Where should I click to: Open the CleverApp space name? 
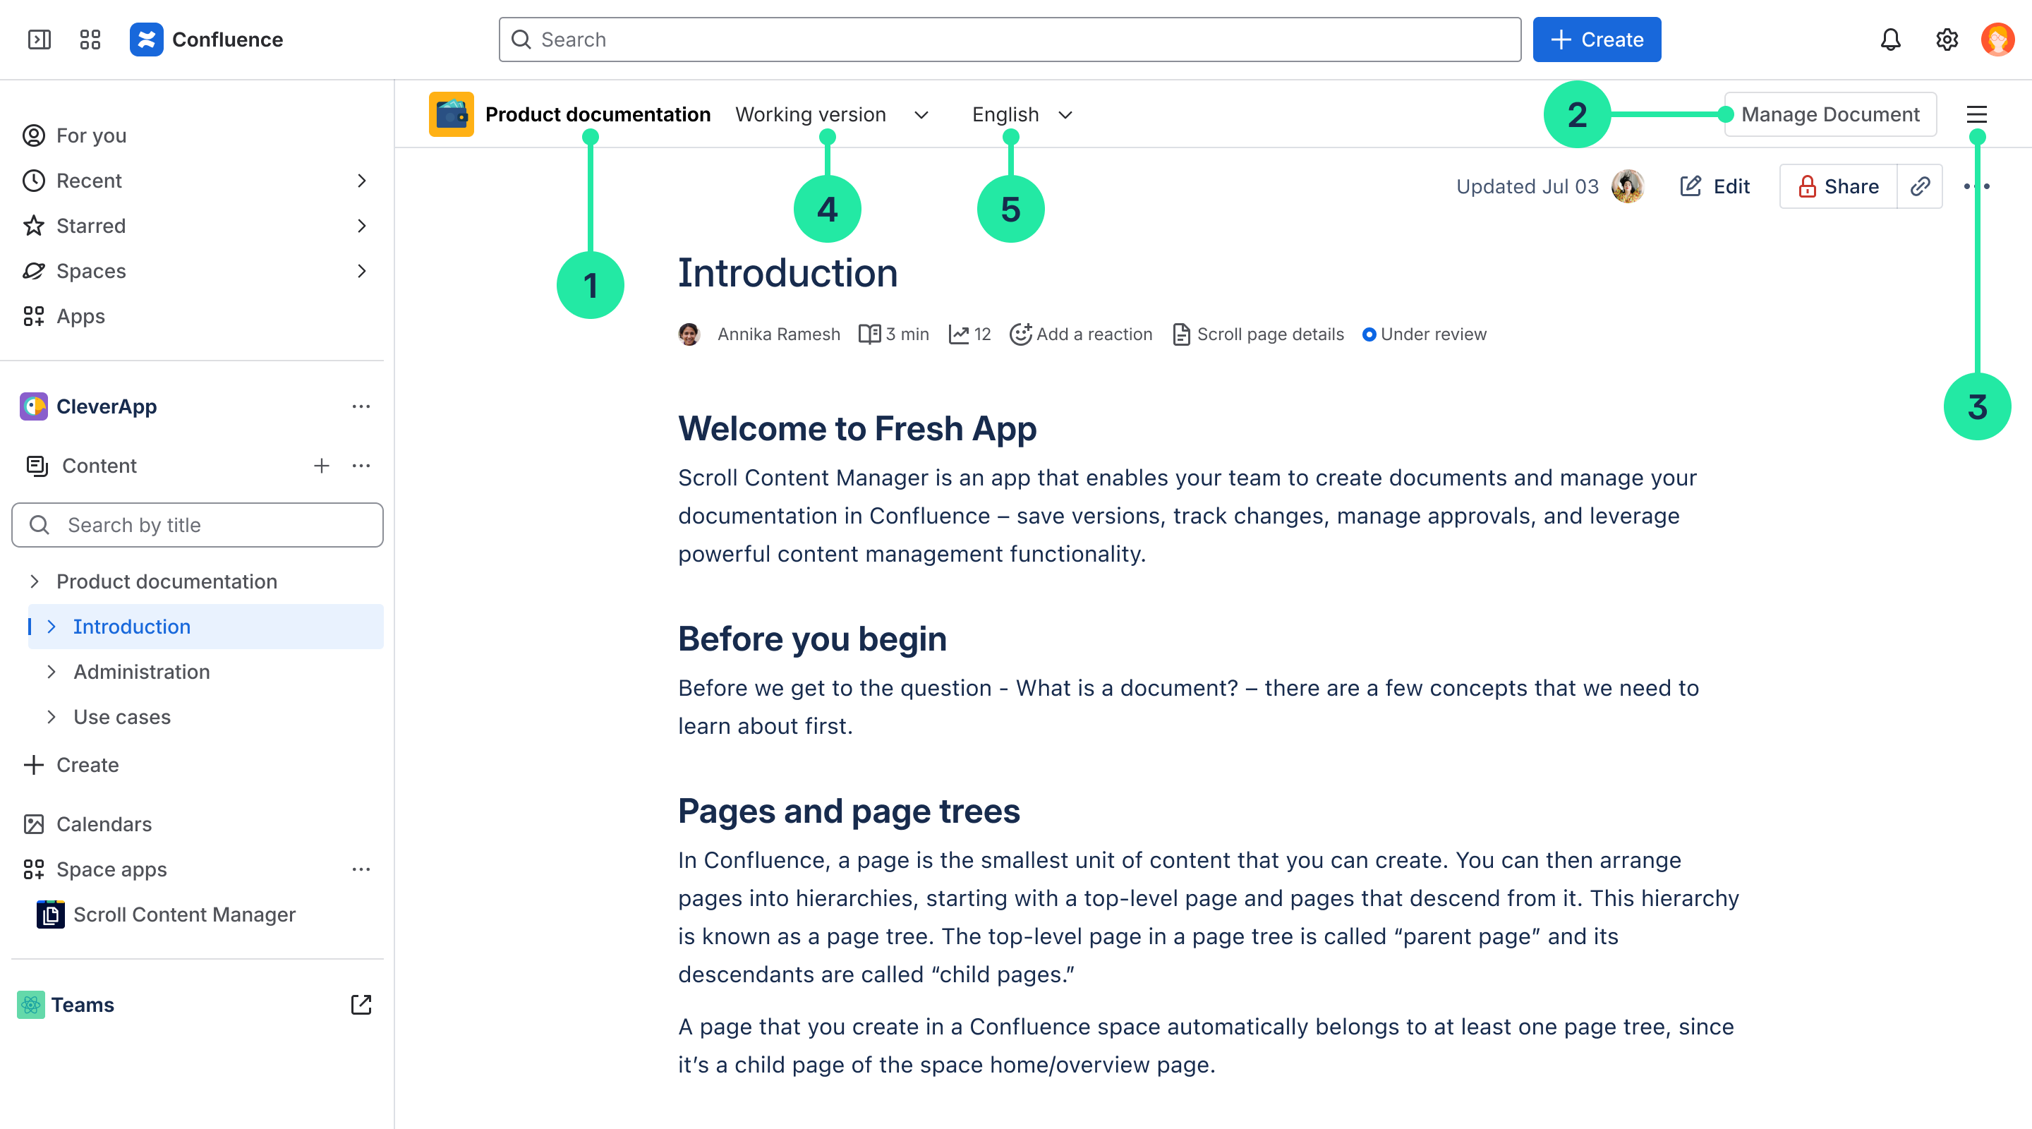[x=107, y=406]
